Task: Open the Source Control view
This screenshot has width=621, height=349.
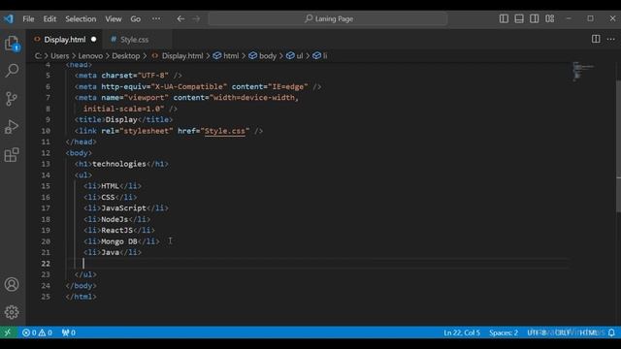Action: tap(12, 99)
